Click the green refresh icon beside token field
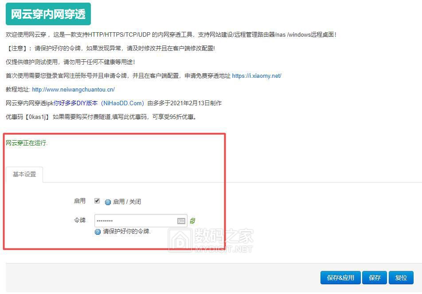422x294 pixels. click(x=192, y=221)
